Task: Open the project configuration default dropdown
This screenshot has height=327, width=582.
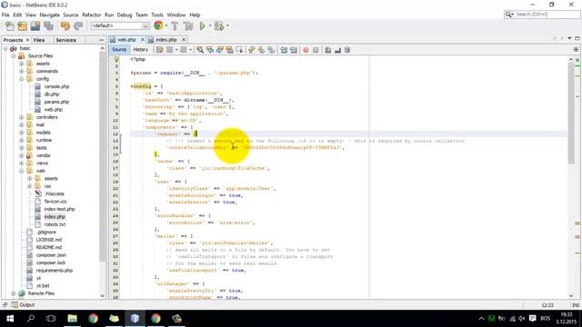Action: tap(120, 25)
